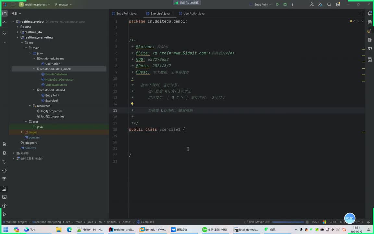Open VideoDataMock class in tree
The height and width of the screenshot is (234, 374).
point(56,85)
